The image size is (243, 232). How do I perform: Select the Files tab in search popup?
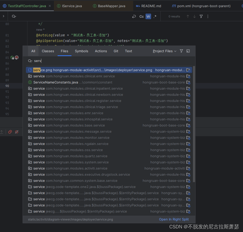64,51
